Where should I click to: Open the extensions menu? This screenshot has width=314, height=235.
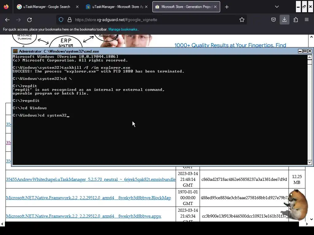click(x=296, y=20)
